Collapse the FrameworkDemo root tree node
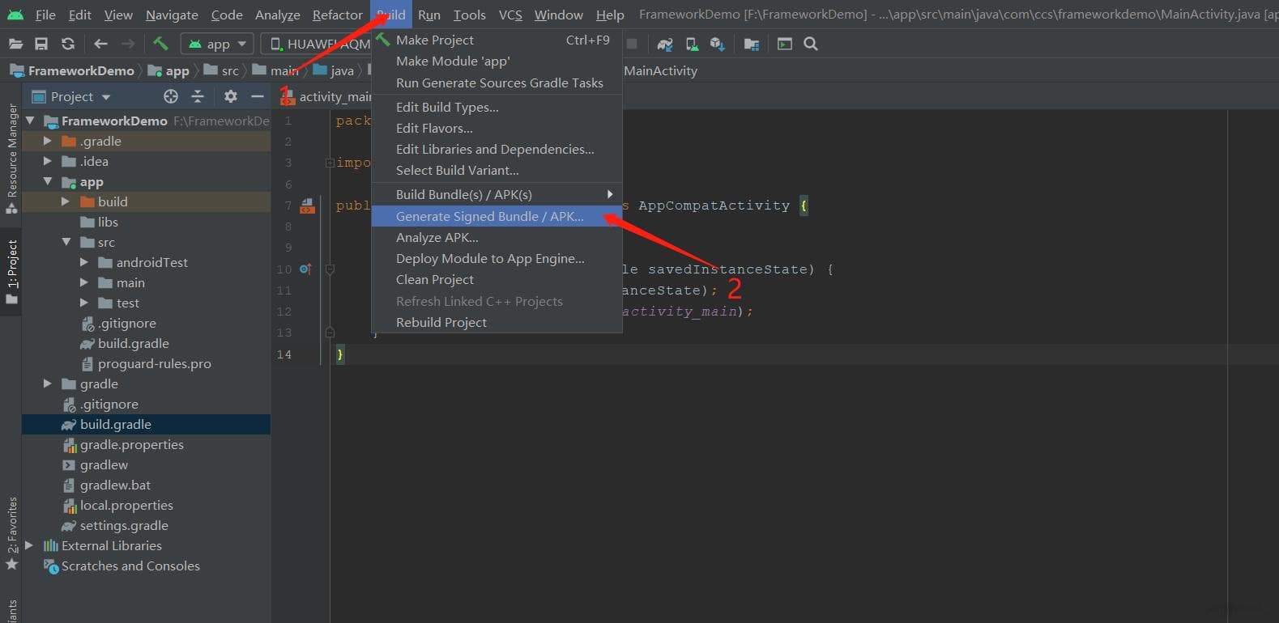The height and width of the screenshot is (623, 1279). 30,121
